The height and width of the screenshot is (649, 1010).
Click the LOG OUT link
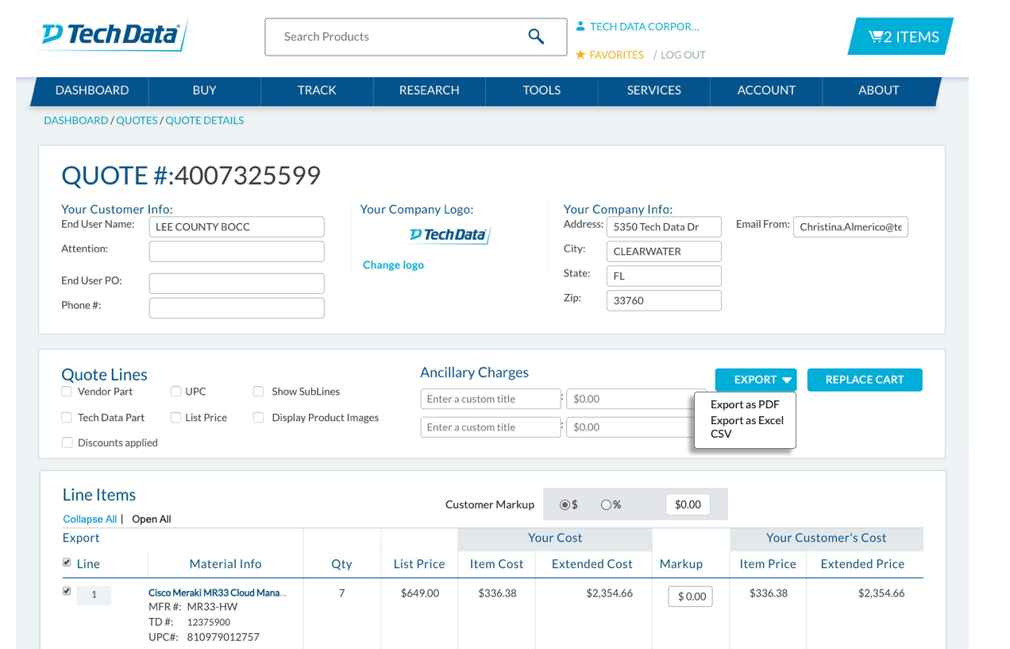683,55
